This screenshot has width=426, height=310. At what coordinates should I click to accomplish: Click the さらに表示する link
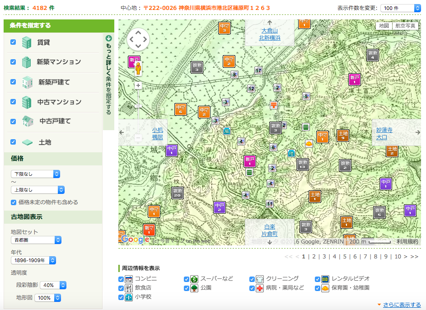tap(402, 305)
